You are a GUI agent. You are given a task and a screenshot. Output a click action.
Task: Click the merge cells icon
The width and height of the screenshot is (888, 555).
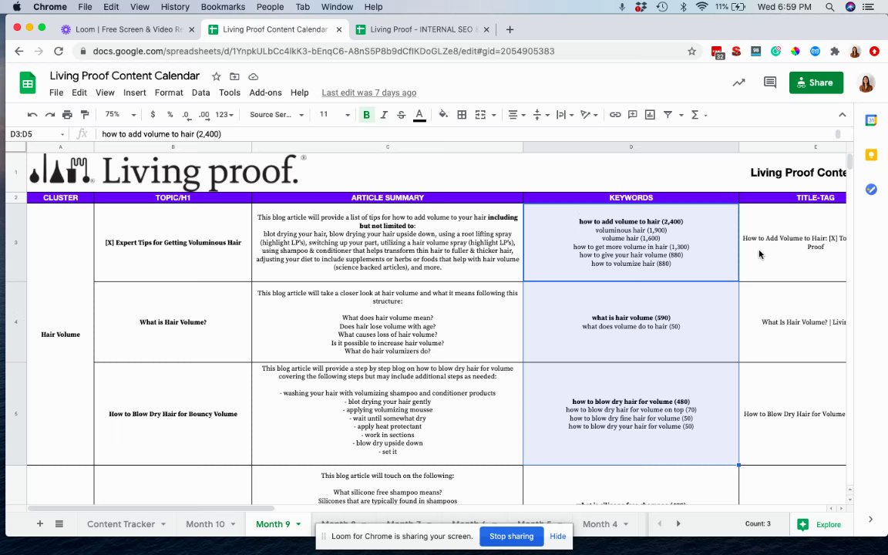480,115
